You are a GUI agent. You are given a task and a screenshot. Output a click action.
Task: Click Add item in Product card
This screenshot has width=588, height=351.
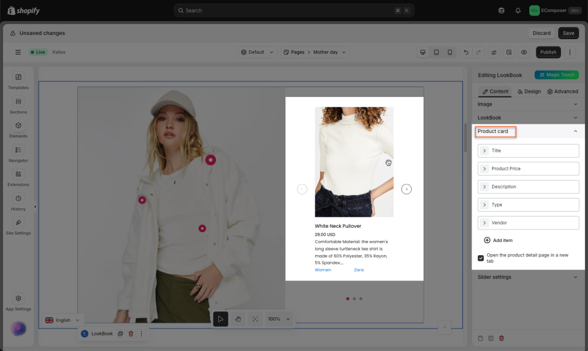click(498, 240)
